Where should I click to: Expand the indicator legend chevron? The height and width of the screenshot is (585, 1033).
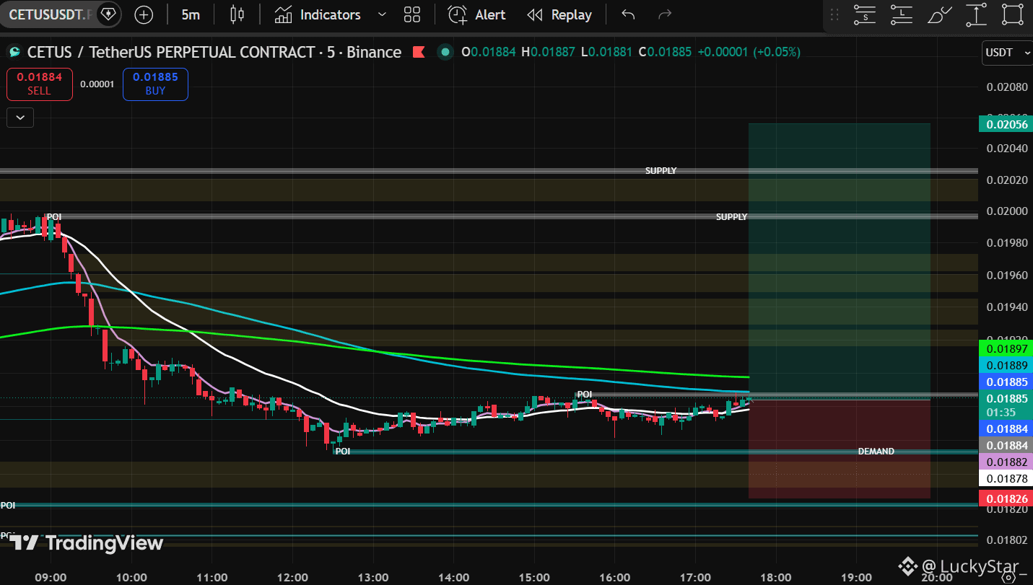click(20, 117)
